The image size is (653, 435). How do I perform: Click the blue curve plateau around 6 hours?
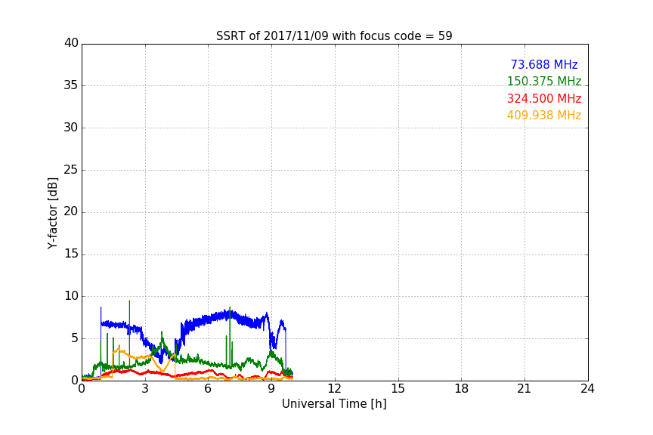pos(209,319)
